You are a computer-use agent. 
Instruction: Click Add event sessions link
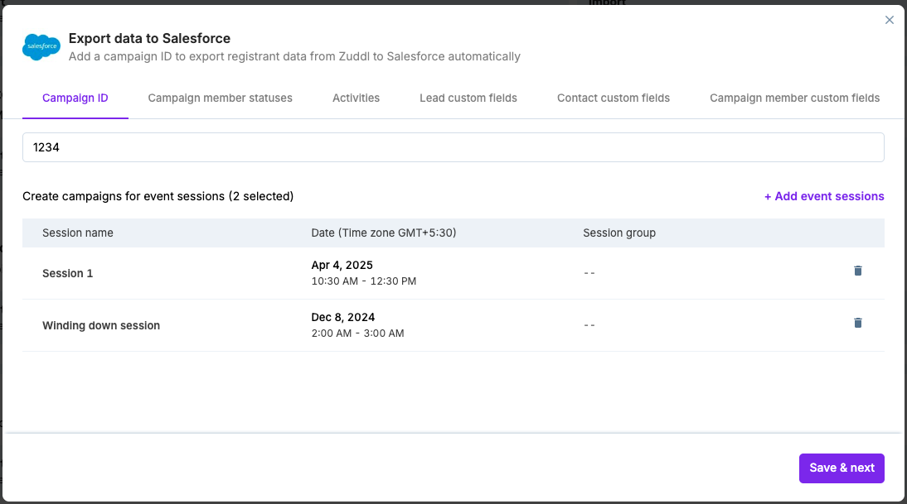click(x=824, y=196)
